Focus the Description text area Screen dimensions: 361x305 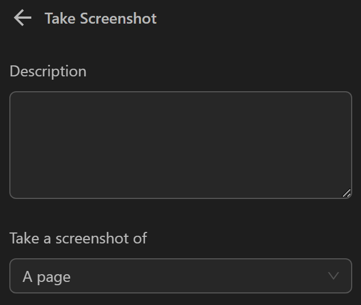[x=180, y=145]
